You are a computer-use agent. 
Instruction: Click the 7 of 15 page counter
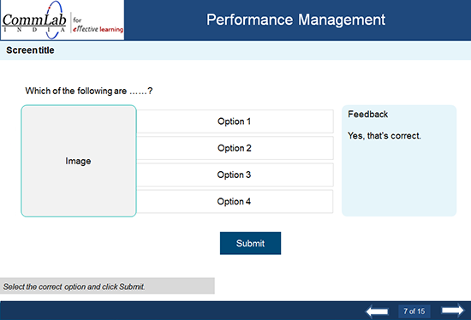point(414,311)
